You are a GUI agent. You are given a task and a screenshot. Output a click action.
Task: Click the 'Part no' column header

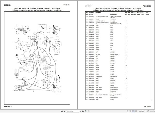coord(91,14)
